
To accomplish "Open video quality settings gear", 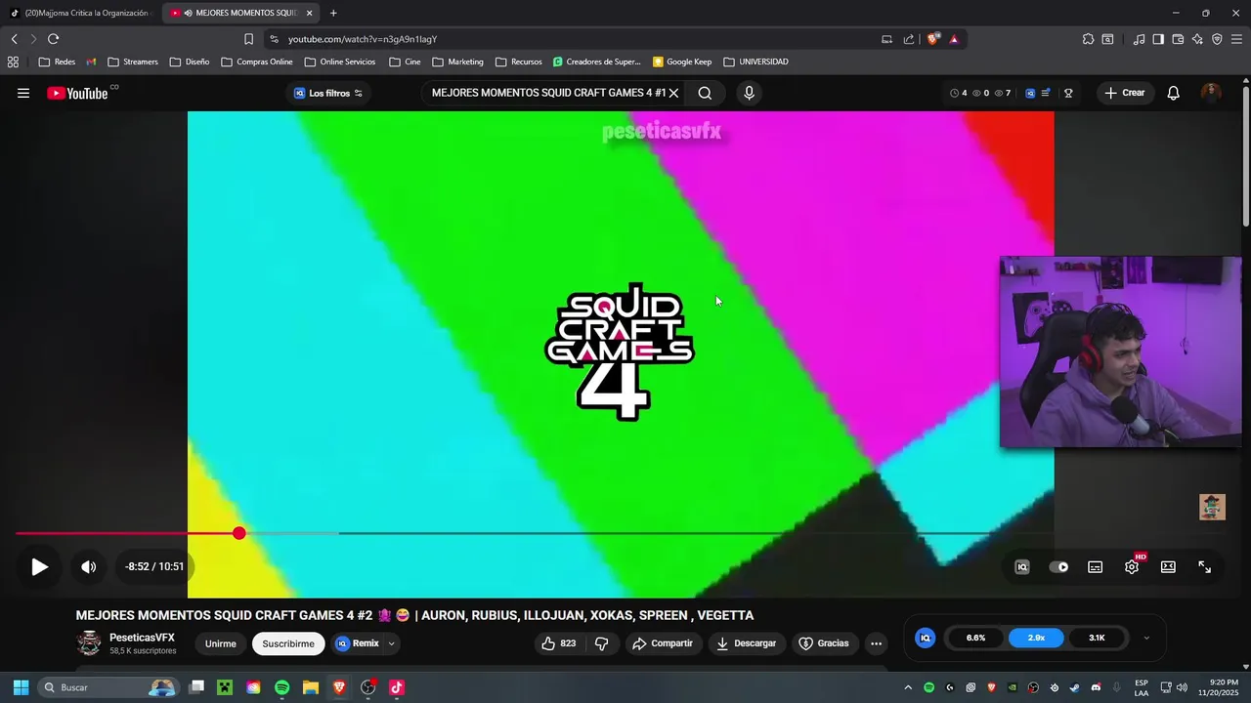I will (1132, 566).
